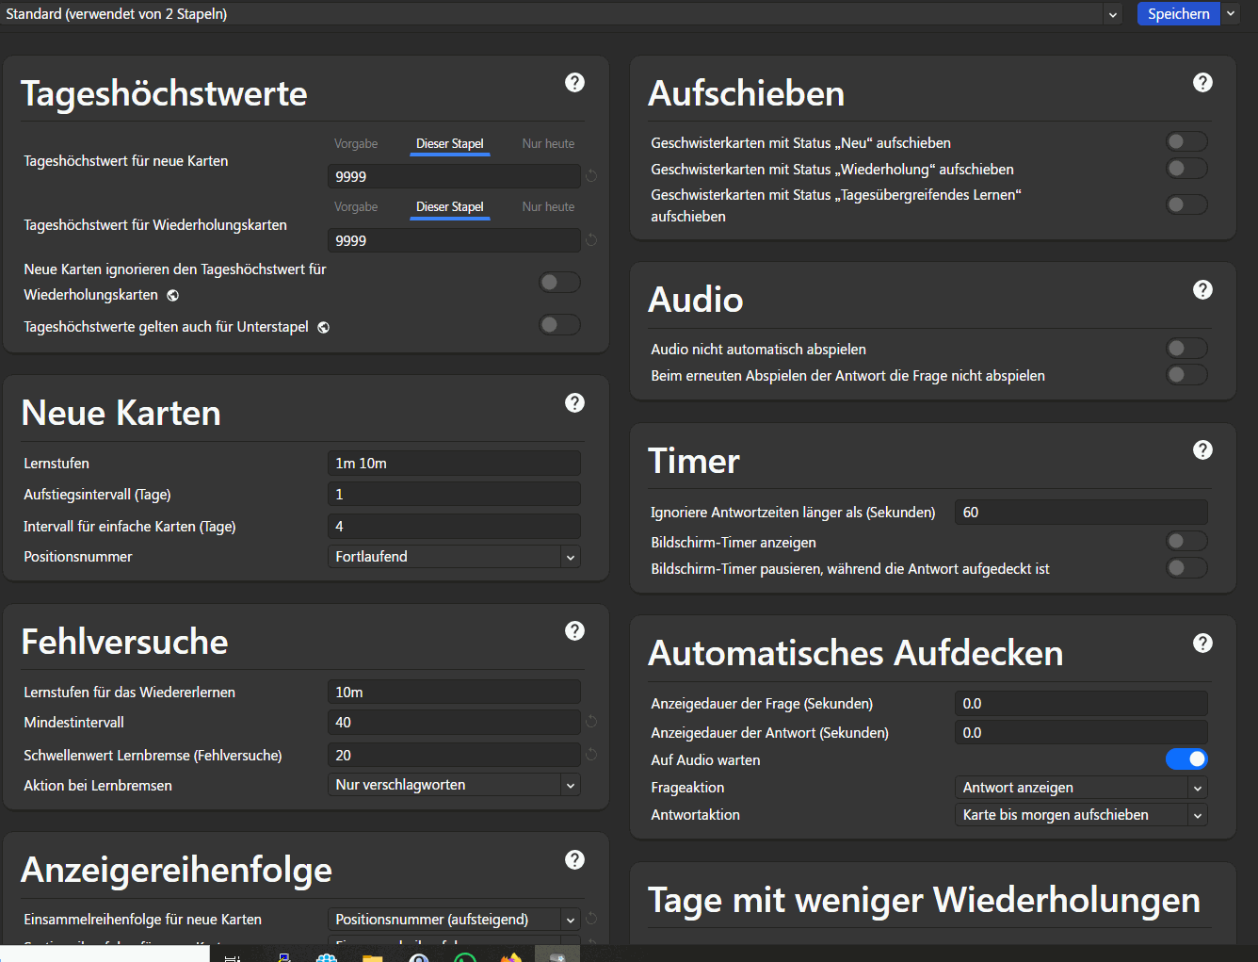This screenshot has width=1258, height=962.
Task: Toggle burying Tagesübergreifendes Lernen siblings
Action: coord(1186,204)
